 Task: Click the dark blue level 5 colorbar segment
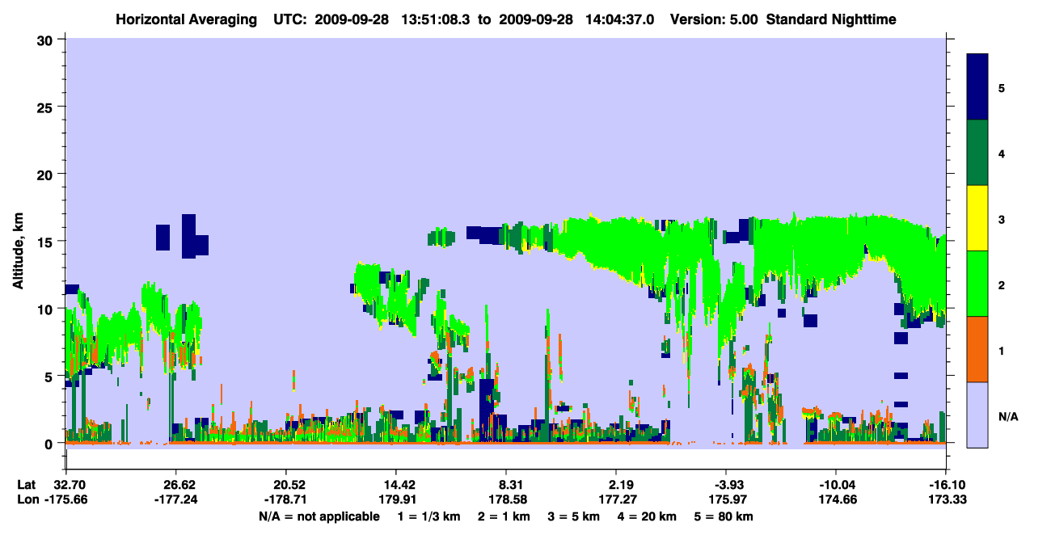[x=977, y=87]
